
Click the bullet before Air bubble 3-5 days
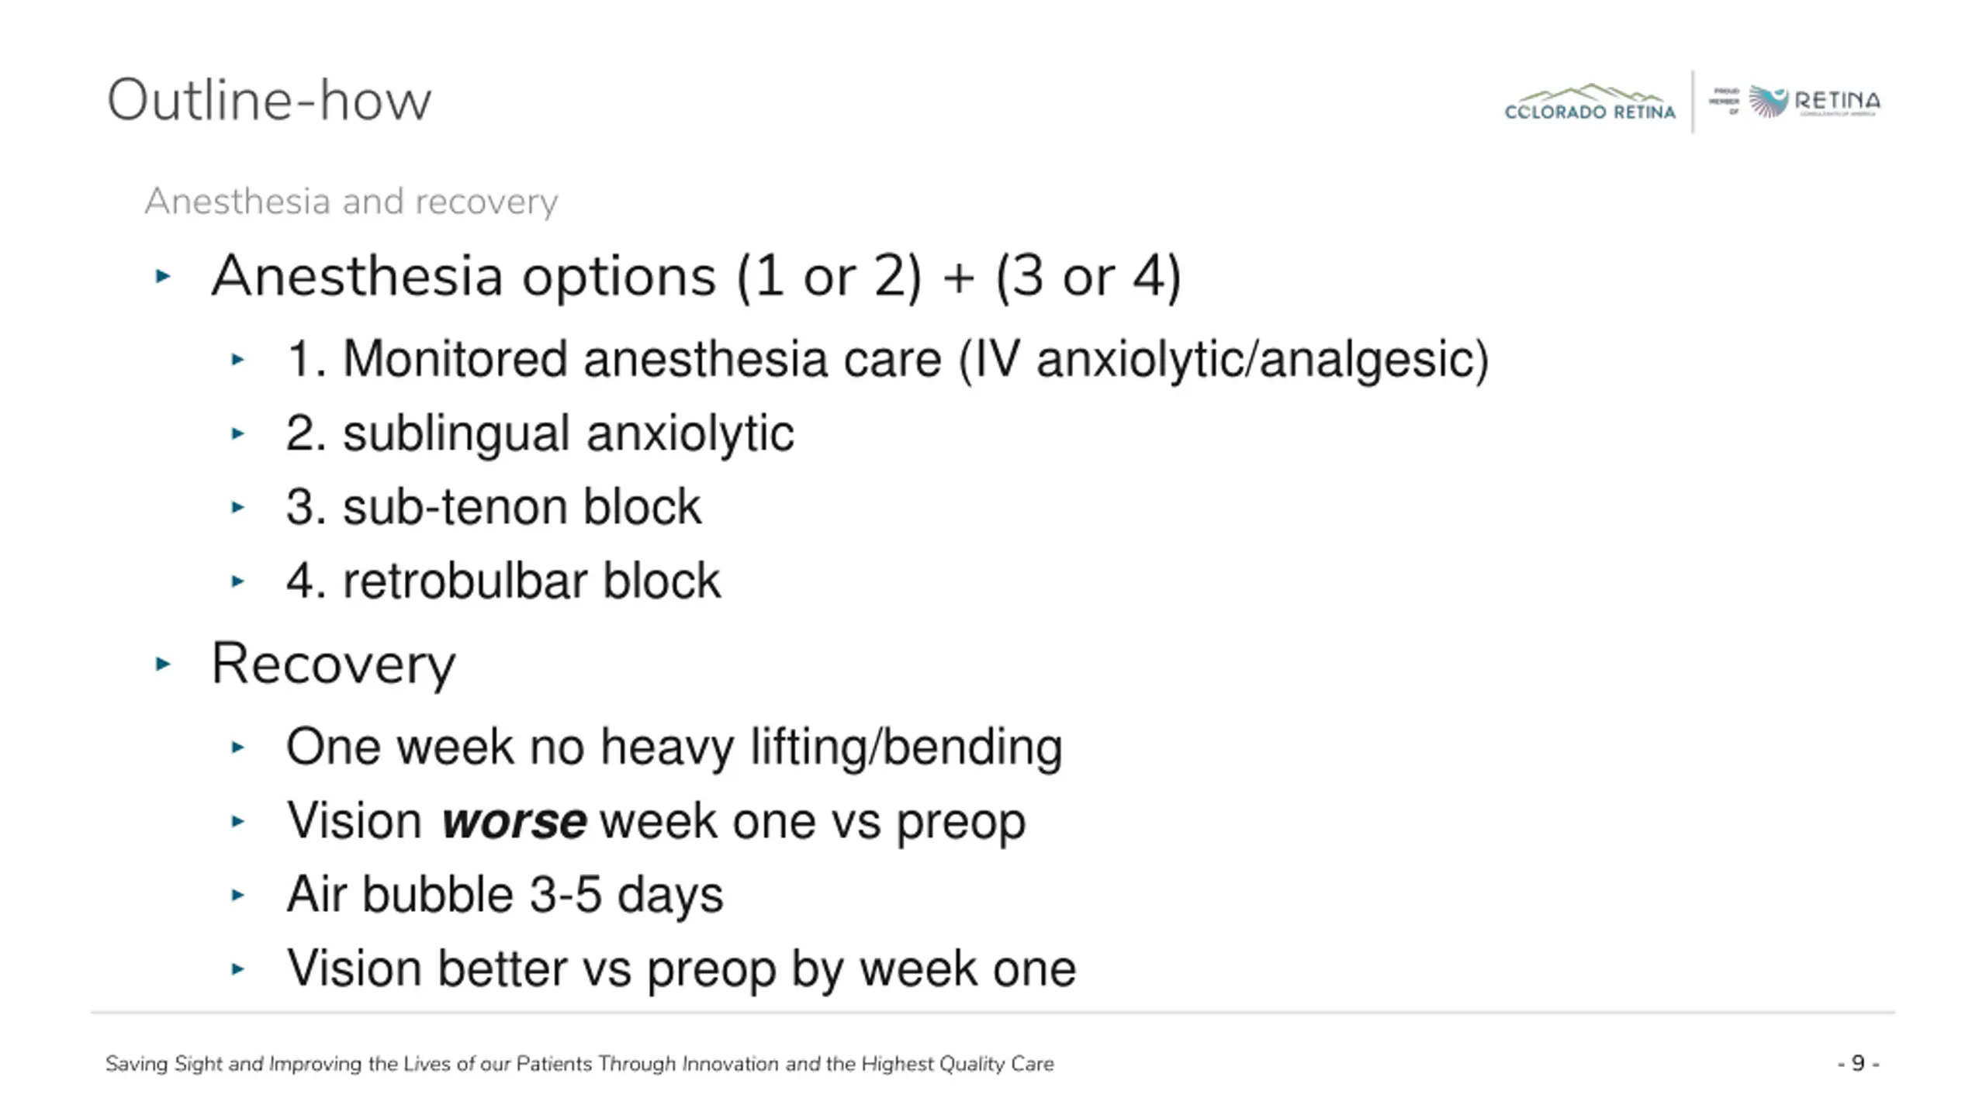tap(238, 895)
